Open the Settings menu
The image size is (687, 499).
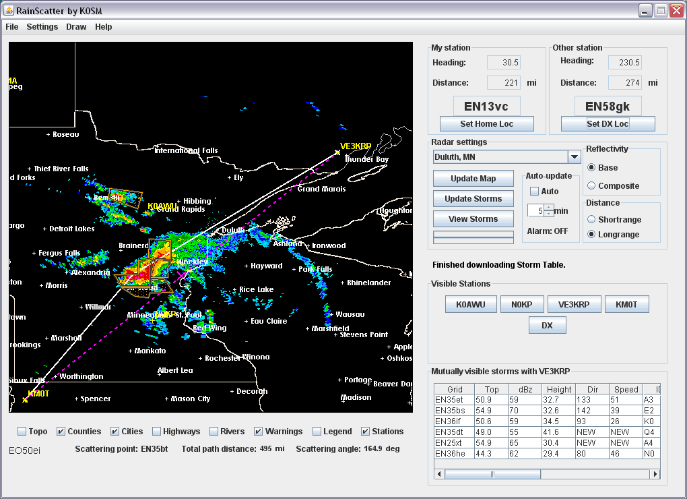tap(42, 27)
